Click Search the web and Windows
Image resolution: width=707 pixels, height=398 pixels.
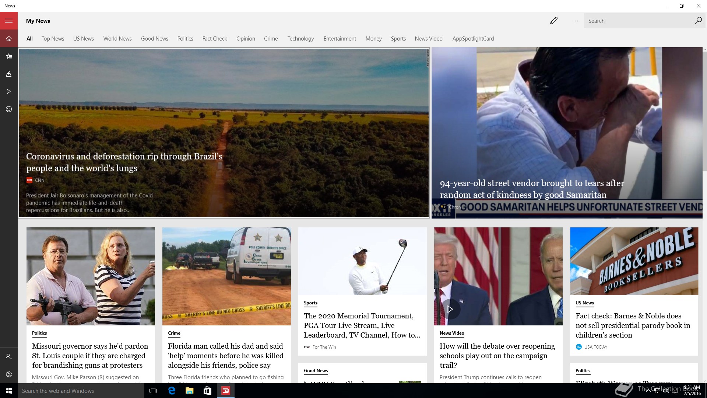81,391
